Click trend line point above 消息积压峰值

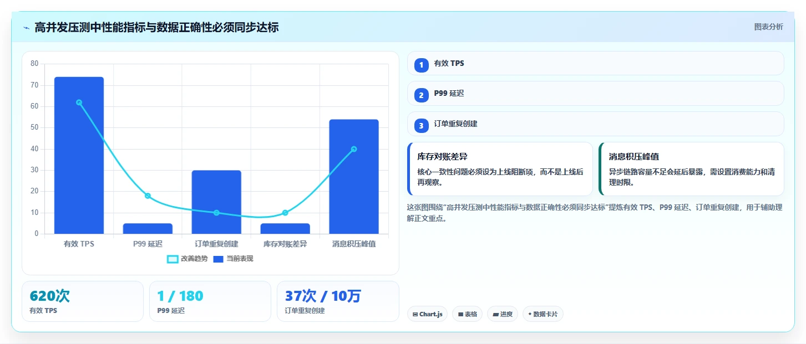pyautogui.click(x=354, y=149)
